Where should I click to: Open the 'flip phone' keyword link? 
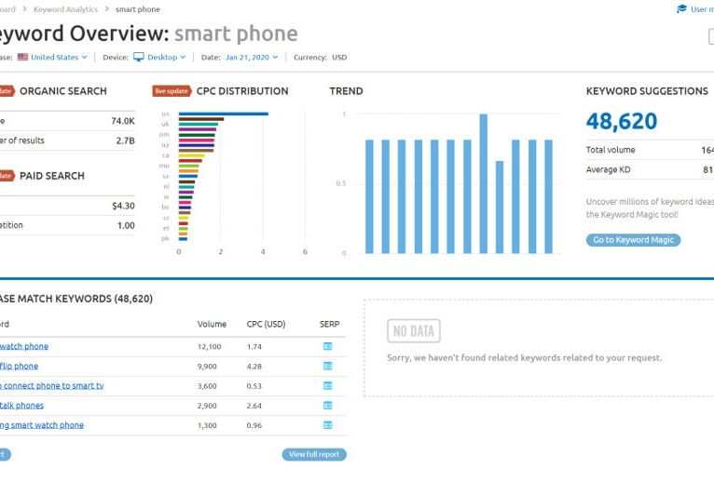pos(20,366)
